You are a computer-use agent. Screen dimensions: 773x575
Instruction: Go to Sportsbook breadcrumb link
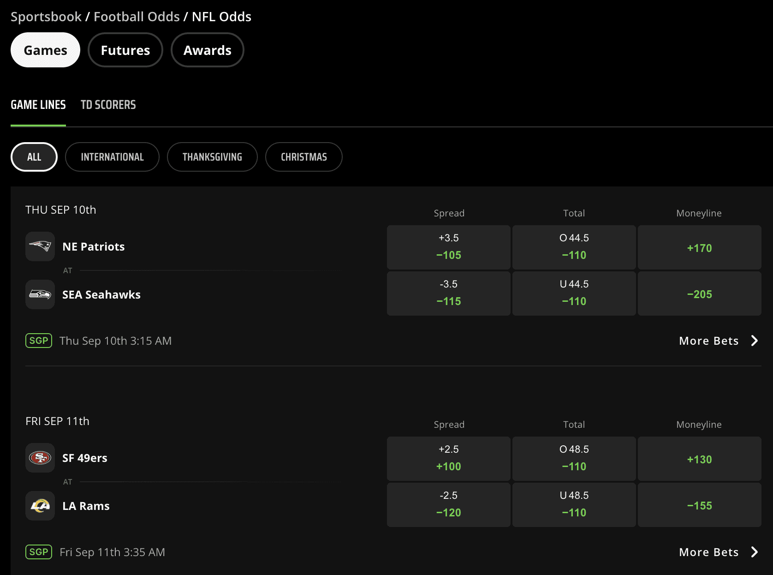click(x=46, y=17)
